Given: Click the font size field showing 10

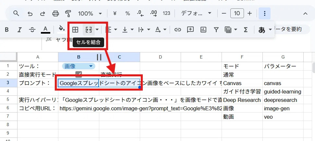Looking at the screenshot, I should point(237,13).
